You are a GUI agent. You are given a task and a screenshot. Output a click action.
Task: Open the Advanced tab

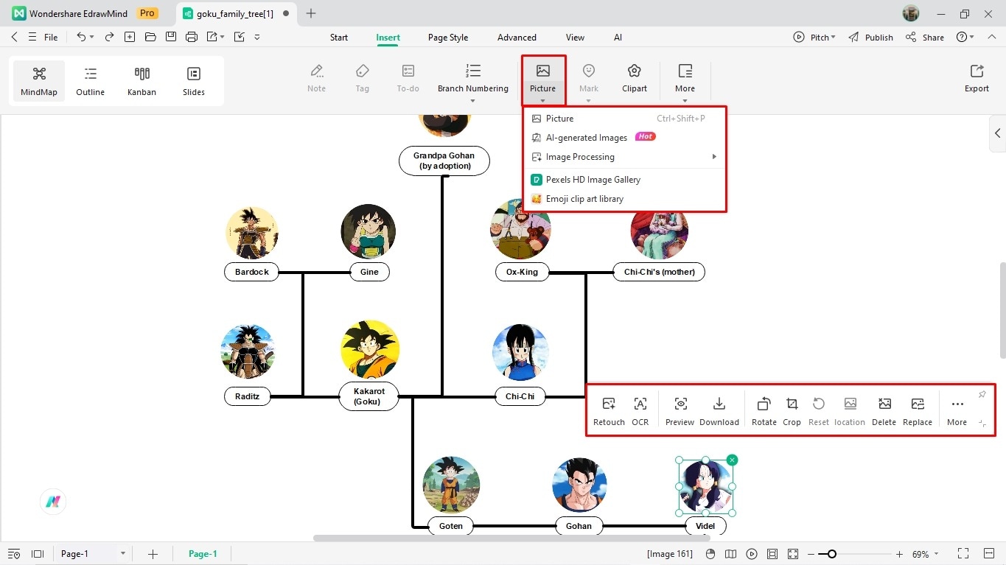[x=517, y=38]
